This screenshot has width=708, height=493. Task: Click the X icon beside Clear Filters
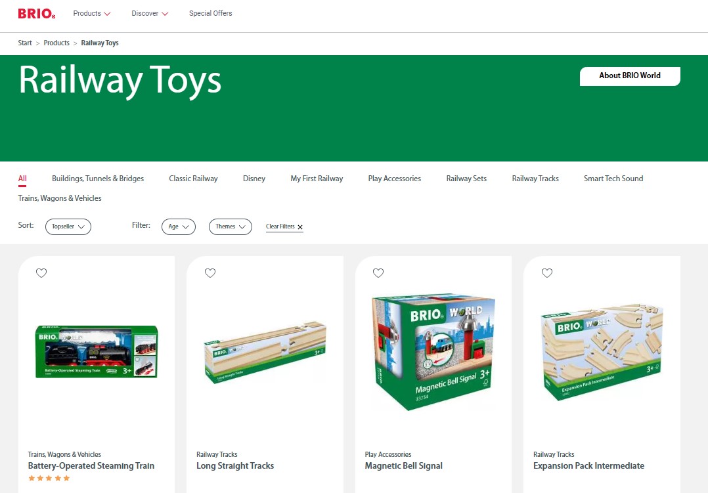pos(299,227)
